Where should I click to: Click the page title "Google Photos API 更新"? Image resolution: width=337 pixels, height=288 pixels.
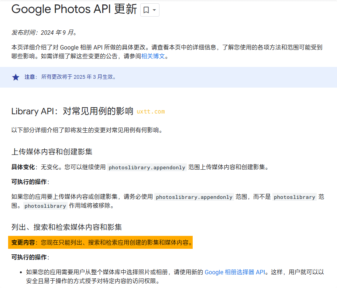click(x=74, y=9)
